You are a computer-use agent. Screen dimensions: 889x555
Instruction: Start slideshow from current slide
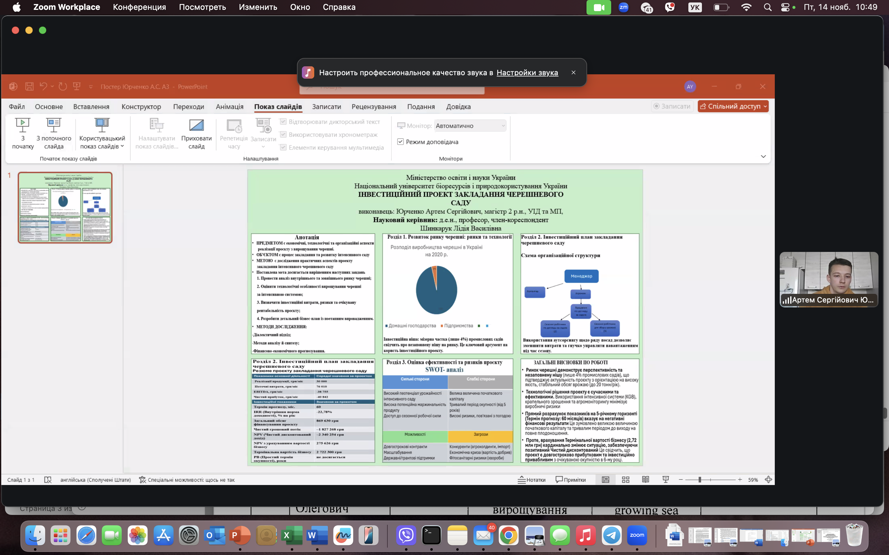pos(54,125)
